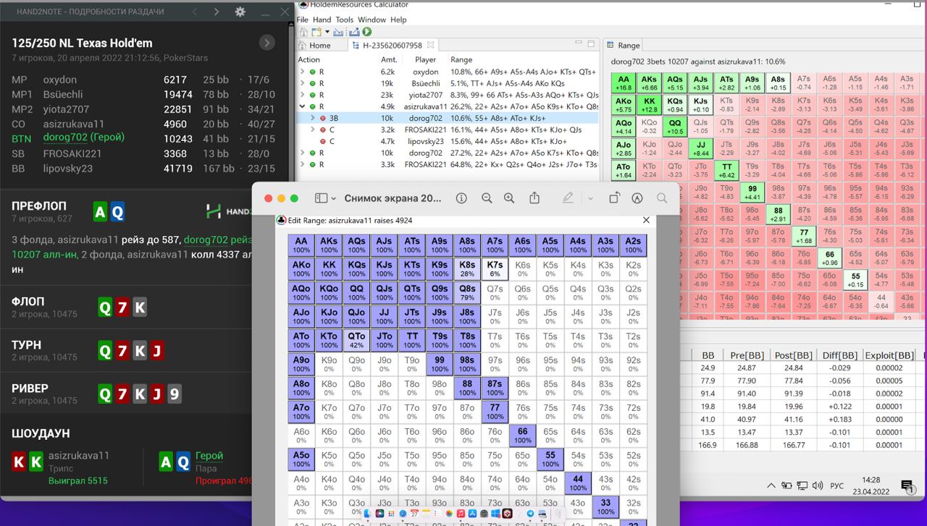Click volume icon in Windows tray
Image resolution: width=927 pixels, height=526 pixels.
point(818,485)
